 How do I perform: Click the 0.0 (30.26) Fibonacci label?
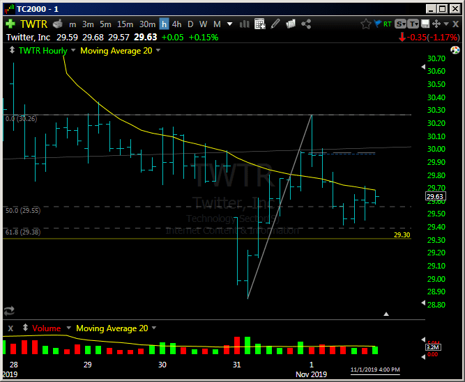(22, 119)
